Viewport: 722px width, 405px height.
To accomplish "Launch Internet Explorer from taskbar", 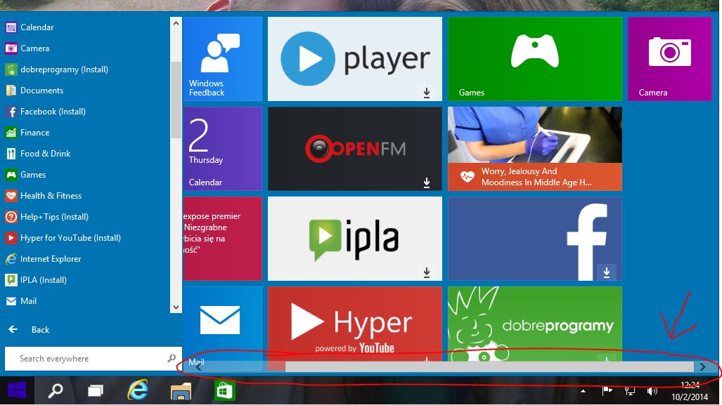I will 138,390.
